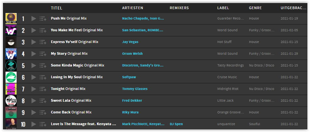Screen dimensions: 310x132
Task: Play the track Push Me
Action: click(34, 19)
